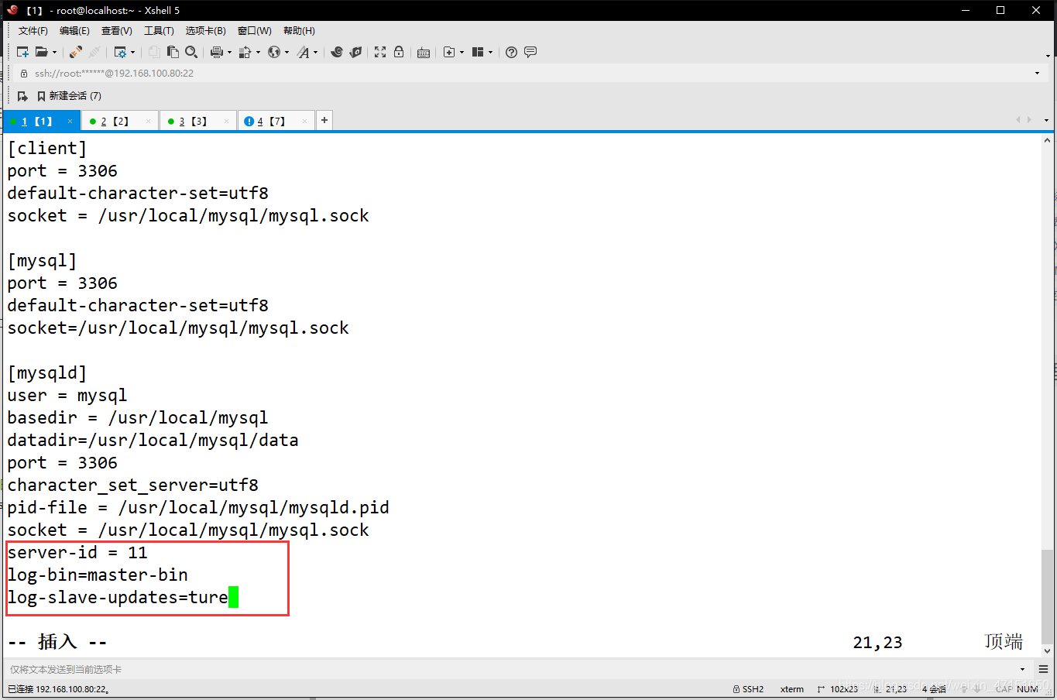Click the 新建会话 (7) bookmark link
This screenshot has height=700, width=1057.
pos(69,96)
